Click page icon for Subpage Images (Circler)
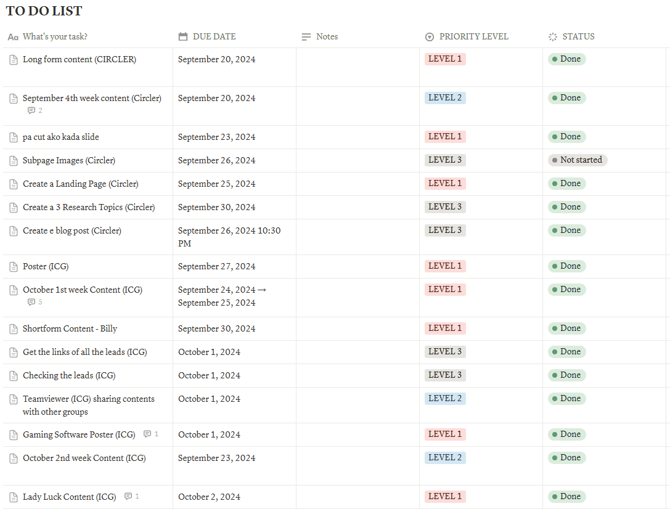The height and width of the screenshot is (509, 670). [14, 161]
